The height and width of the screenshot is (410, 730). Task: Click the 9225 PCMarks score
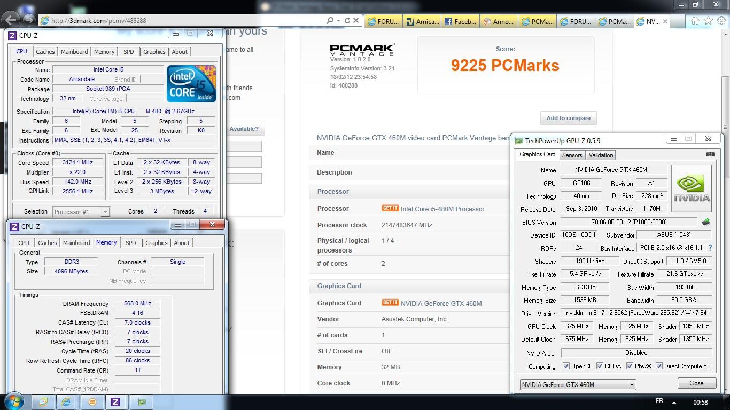point(505,65)
